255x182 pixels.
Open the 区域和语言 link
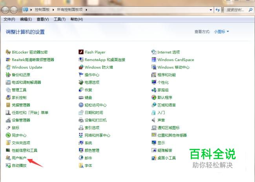166,105
